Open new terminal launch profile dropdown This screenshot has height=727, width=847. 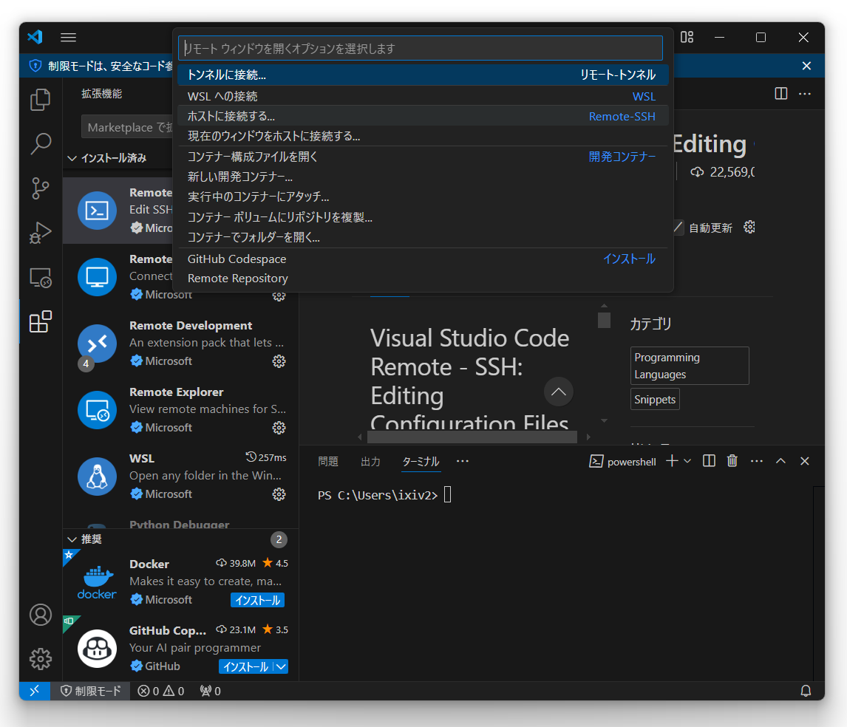click(687, 461)
